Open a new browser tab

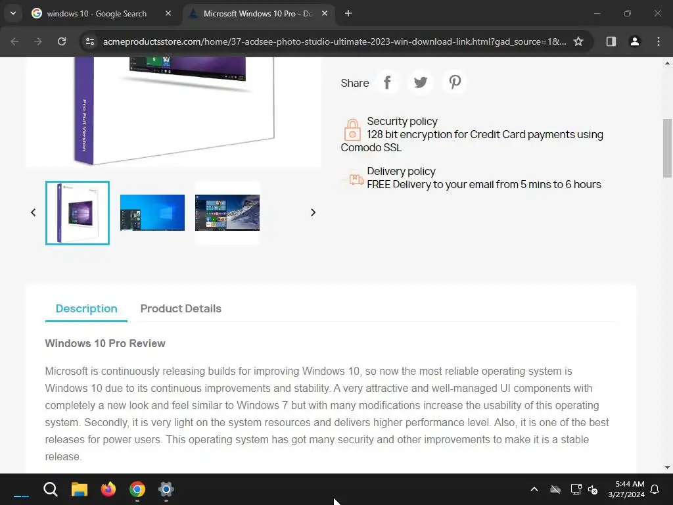click(348, 13)
